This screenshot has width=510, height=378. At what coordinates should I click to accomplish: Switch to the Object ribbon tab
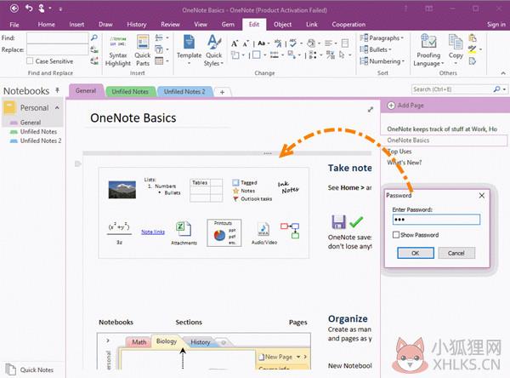click(282, 25)
